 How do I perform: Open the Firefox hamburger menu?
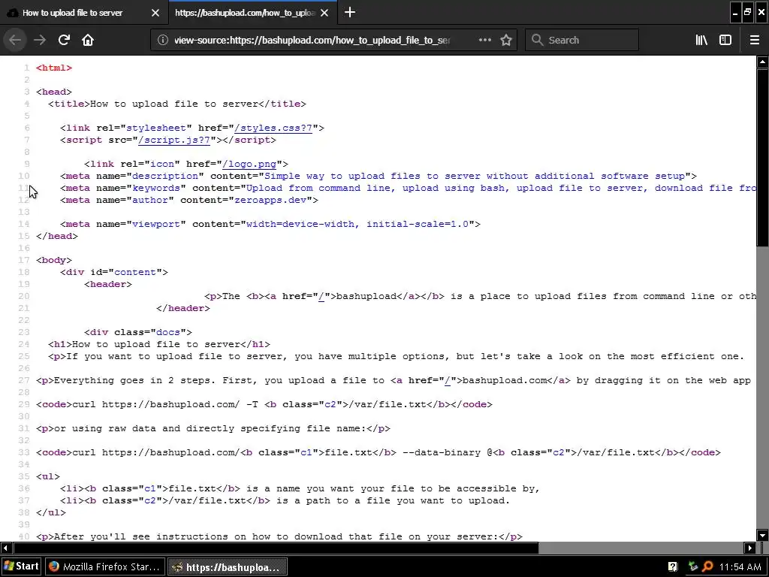(x=755, y=41)
